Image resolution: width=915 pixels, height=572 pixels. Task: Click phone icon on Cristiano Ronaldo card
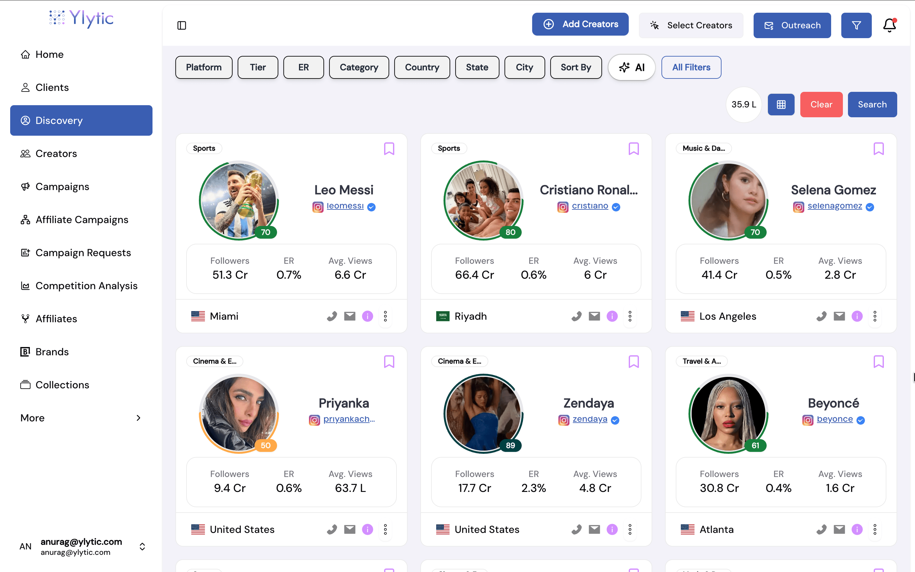(x=576, y=316)
